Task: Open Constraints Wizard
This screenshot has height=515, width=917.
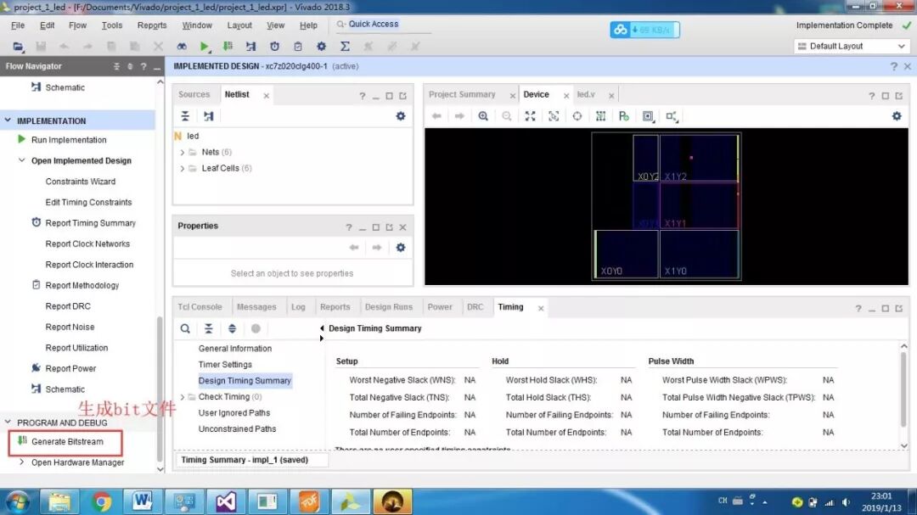Action: tap(80, 182)
